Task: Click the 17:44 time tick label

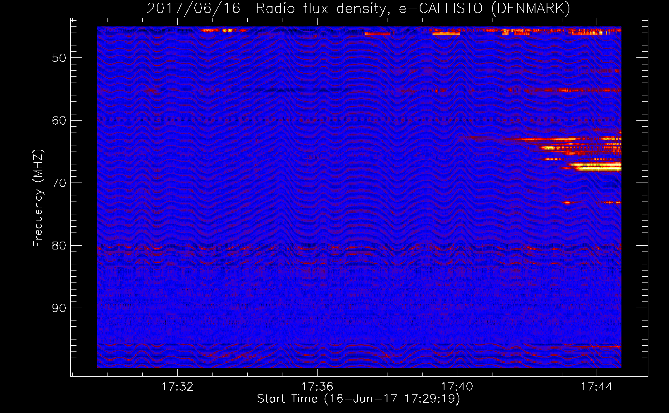Action: coord(597,387)
